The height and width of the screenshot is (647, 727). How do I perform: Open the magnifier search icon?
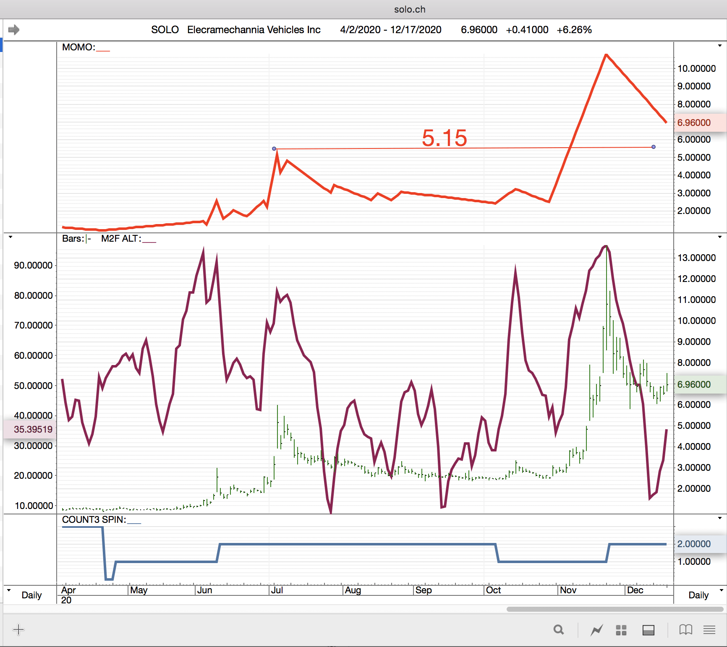(558, 630)
